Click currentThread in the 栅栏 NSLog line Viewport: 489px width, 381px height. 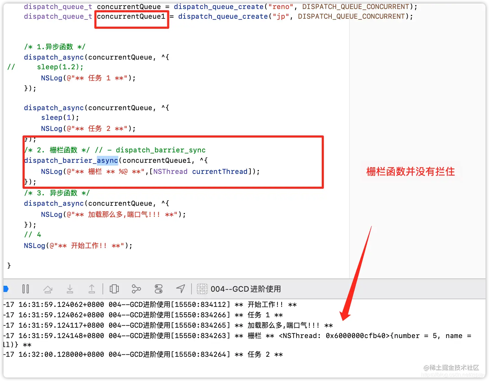pyautogui.click(x=220, y=171)
